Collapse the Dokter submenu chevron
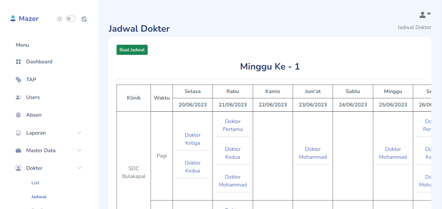Image resolution: width=442 pixels, height=209 pixels. click(x=79, y=168)
